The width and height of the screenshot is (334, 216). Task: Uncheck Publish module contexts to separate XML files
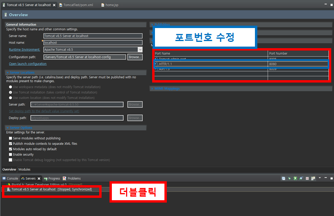click(x=10, y=144)
